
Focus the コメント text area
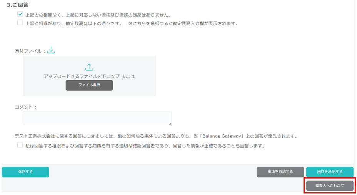click(x=97, y=118)
